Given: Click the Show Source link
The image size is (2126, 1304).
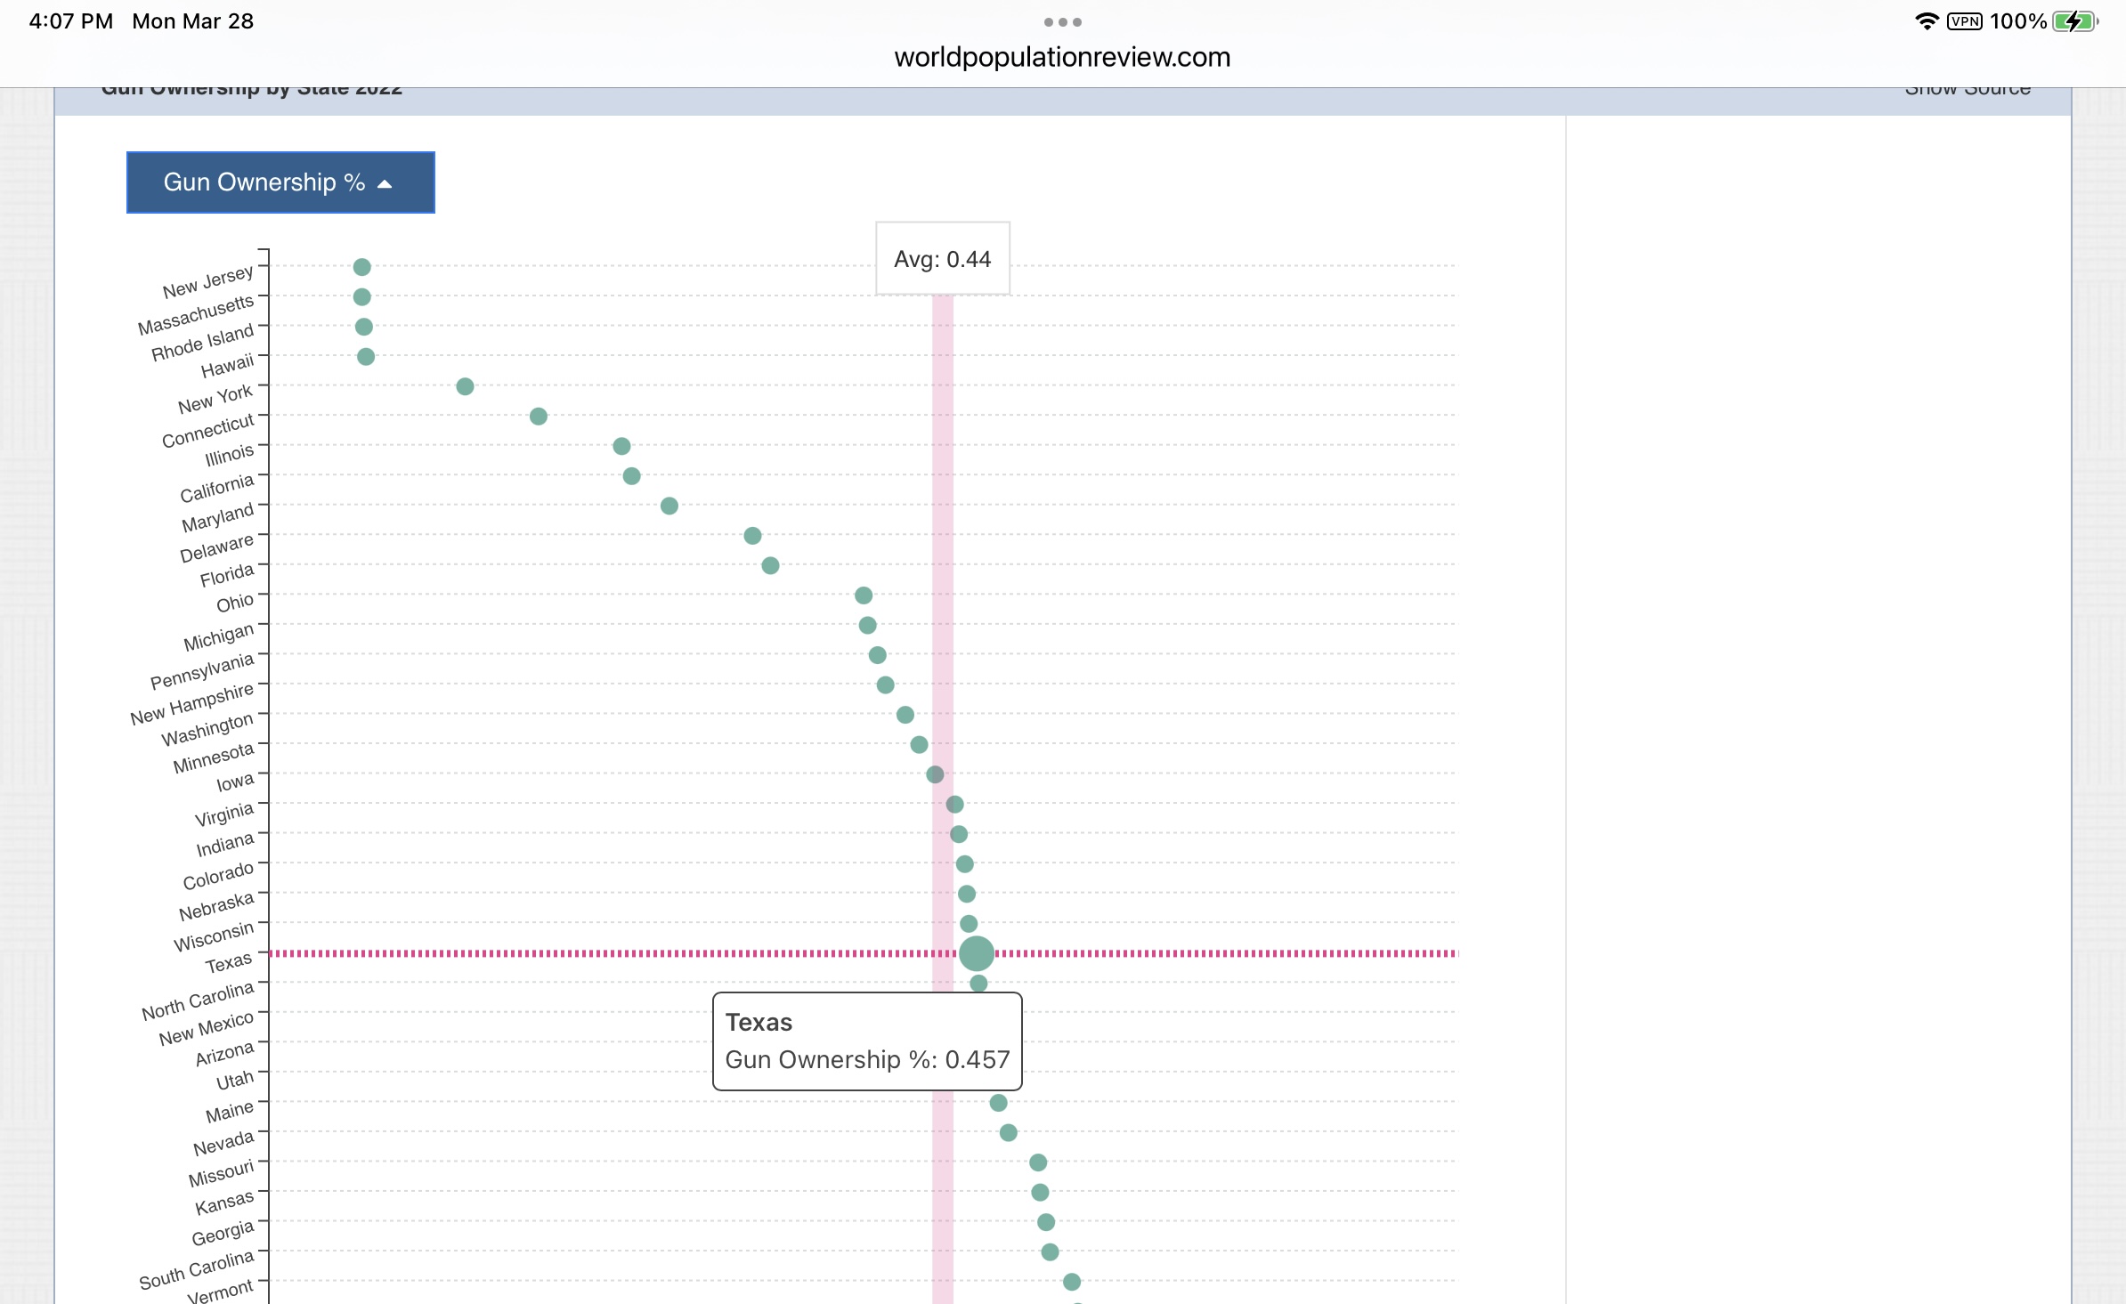Looking at the screenshot, I should (x=1968, y=91).
